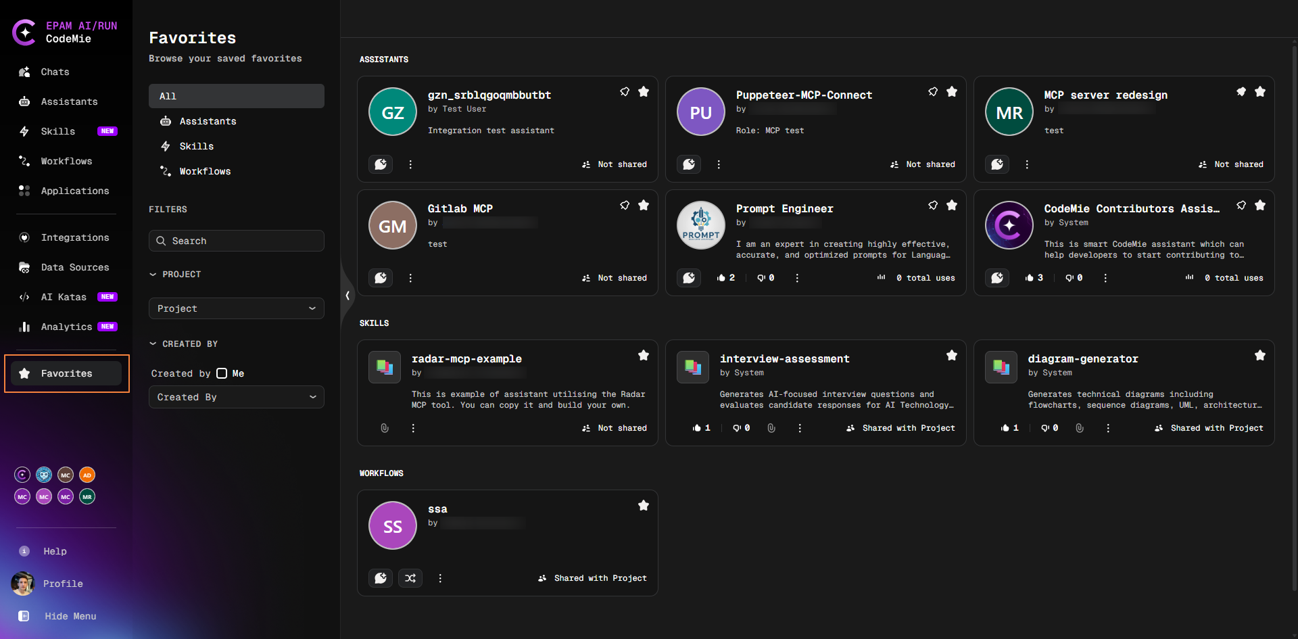This screenshot has height=639, width=1298.
Task: Click the Search filter field
Action: pyautogui.click(x=237, y=241)
